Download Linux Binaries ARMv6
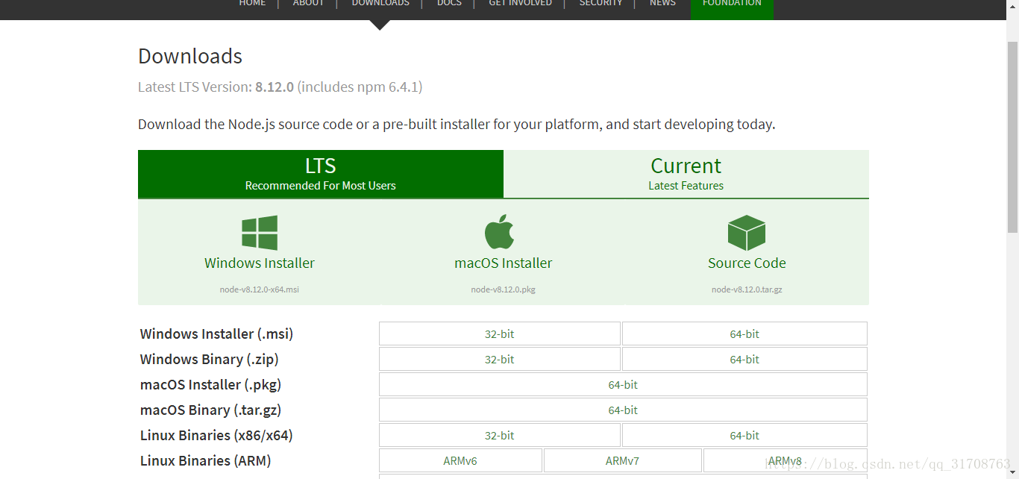The width and height of the screenshot is (1019, 479). click(x=460, y=460)
